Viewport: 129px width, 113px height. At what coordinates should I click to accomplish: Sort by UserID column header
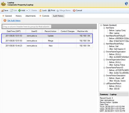click(34, 31)
